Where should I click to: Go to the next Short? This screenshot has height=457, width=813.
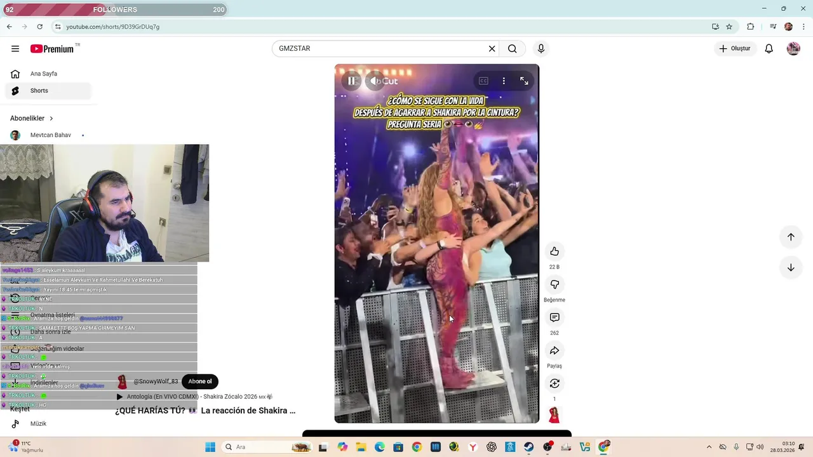point(791,267)
